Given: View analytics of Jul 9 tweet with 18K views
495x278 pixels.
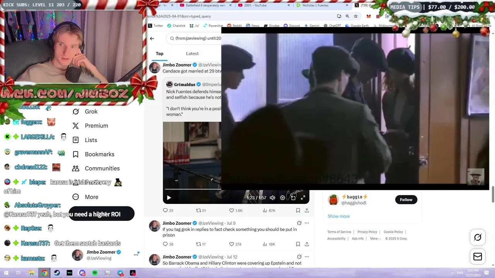Looking at the screenshot, I should (269, 244).
